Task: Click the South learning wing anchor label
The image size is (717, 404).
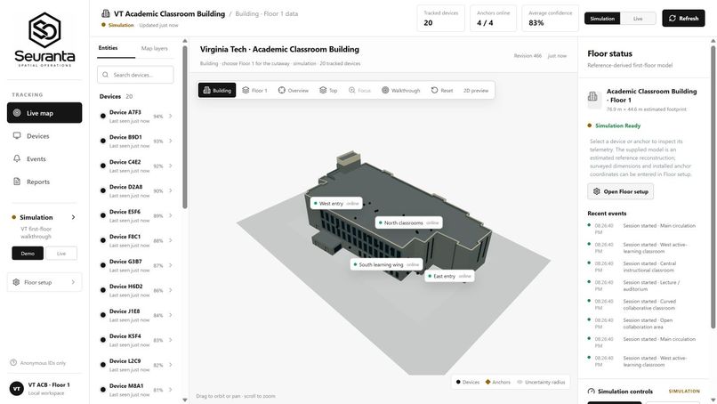Action: click(387, 264)
